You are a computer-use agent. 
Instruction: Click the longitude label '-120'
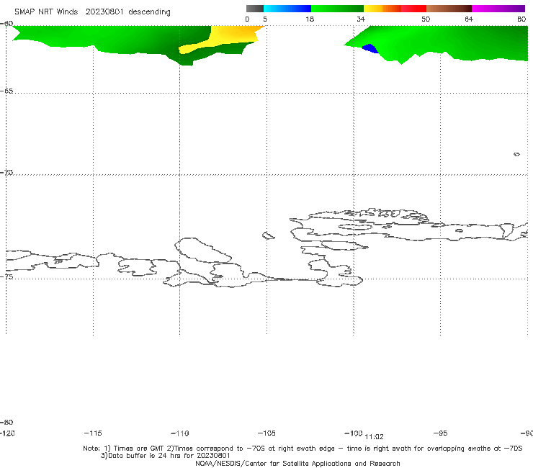(x=7, y=433)
